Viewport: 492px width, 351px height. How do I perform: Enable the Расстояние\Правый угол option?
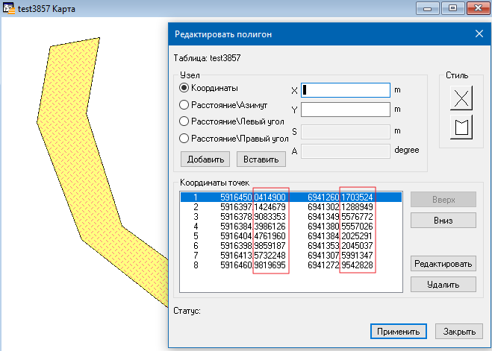click(184, 138)
